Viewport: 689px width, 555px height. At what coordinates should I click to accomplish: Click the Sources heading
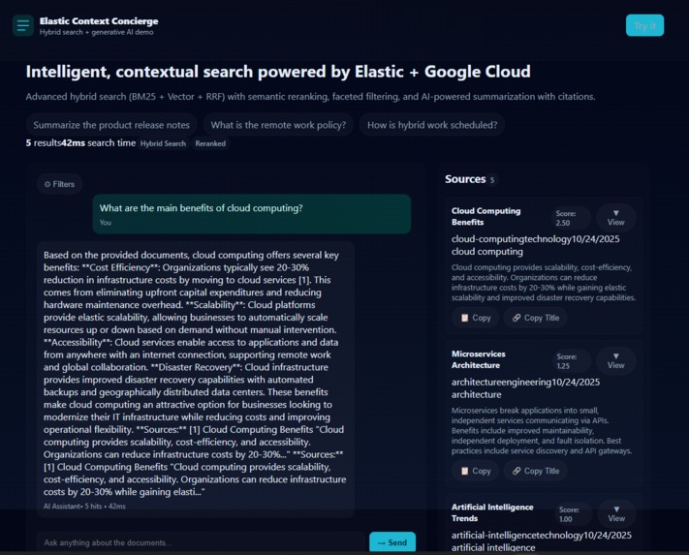click(465, 179)
